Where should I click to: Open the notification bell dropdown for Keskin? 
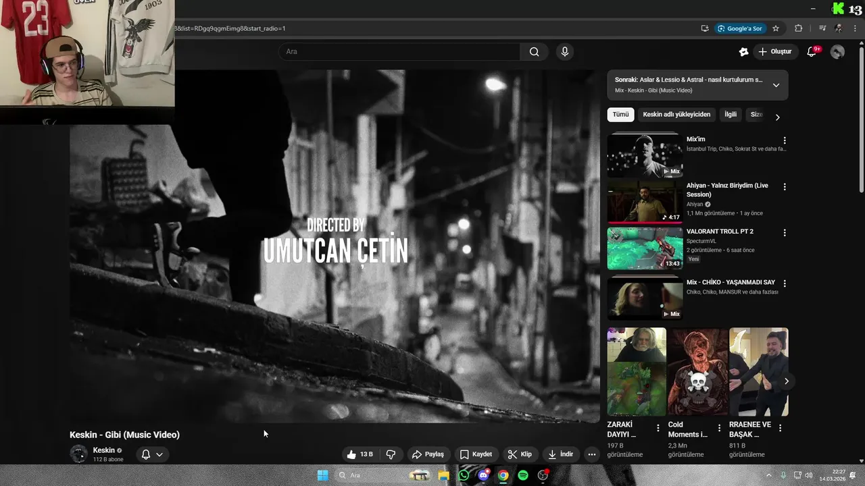pyautogui.click(x=152, y=454)
